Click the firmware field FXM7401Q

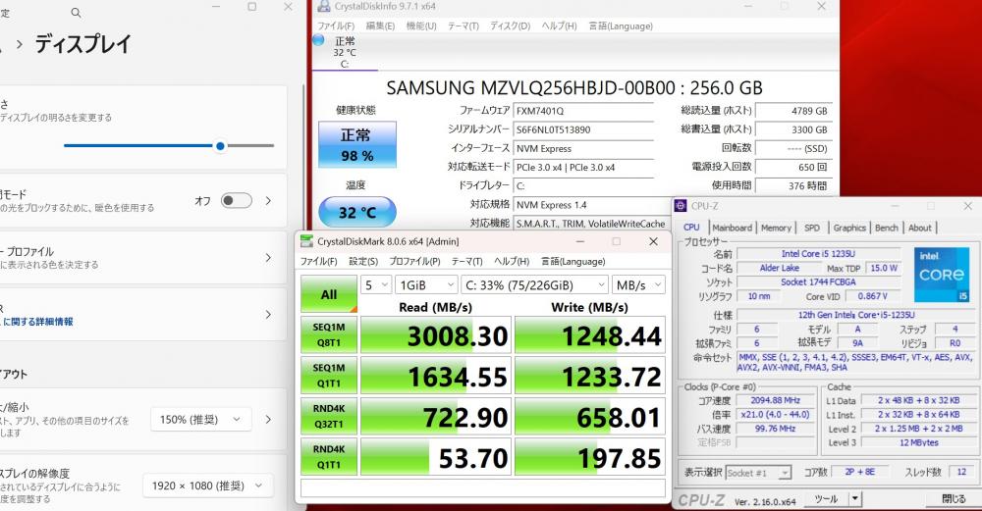pyautogui.click(x=583, y=111)
